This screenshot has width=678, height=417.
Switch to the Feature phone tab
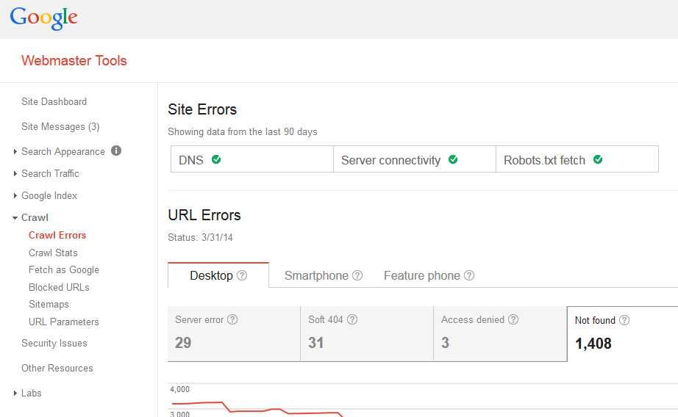tap(421, 276)
